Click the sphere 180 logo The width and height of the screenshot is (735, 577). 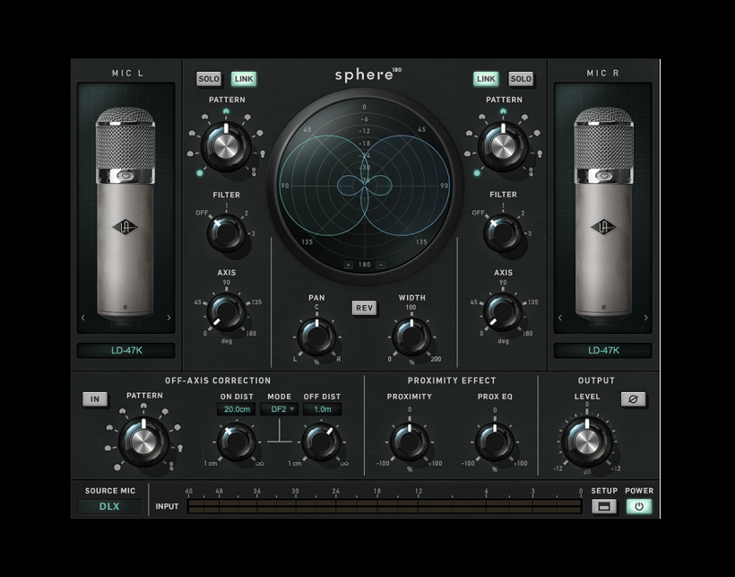(x=368, y=74)
